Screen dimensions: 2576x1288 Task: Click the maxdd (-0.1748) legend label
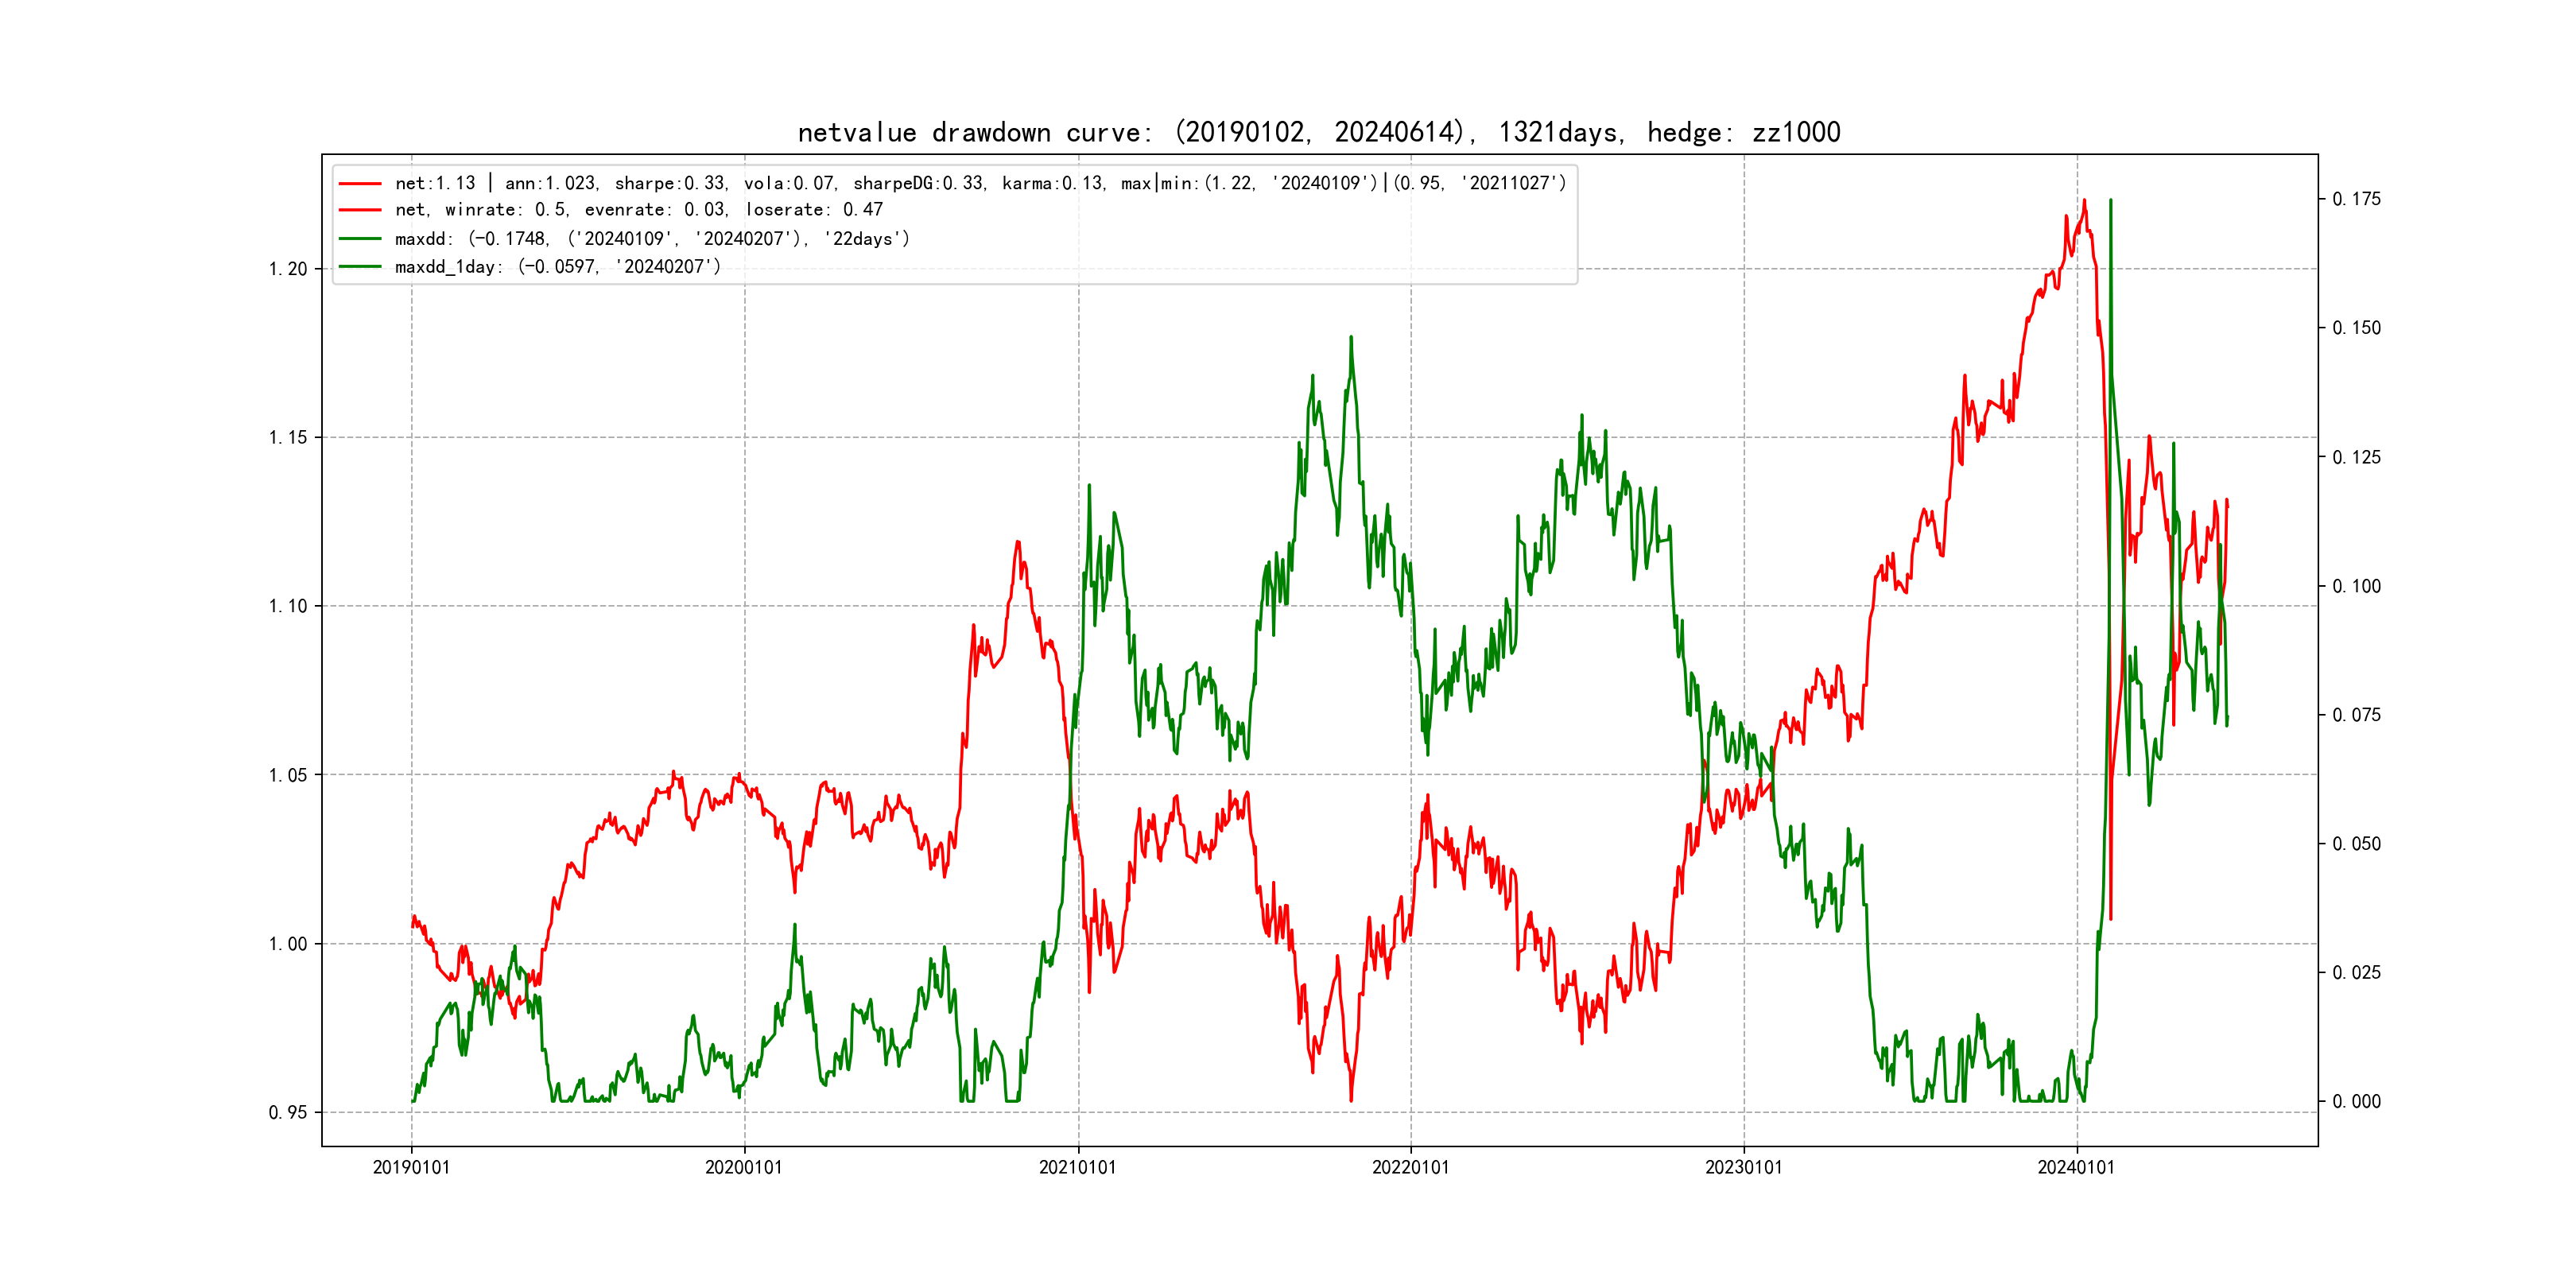[652, 239]
